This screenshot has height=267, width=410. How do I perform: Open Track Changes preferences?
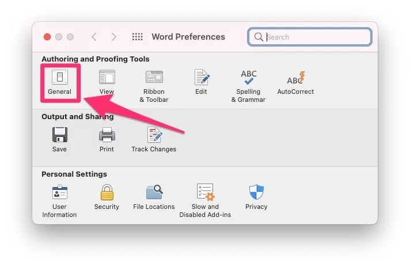(154, 139)
